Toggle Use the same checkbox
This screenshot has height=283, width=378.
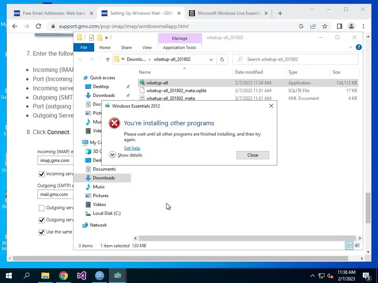[x=41, y=232]
